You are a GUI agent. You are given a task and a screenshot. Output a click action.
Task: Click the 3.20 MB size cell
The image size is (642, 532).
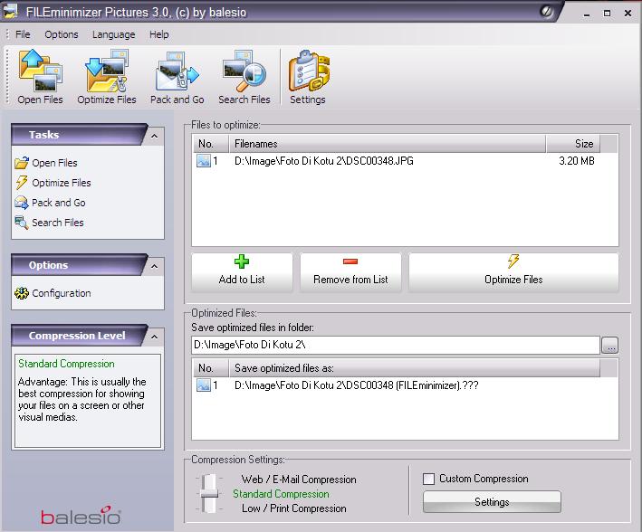[577, 161]
